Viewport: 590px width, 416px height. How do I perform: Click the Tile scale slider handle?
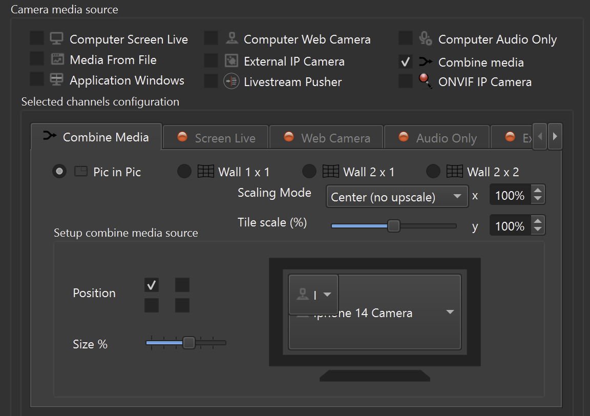(393, 226)
